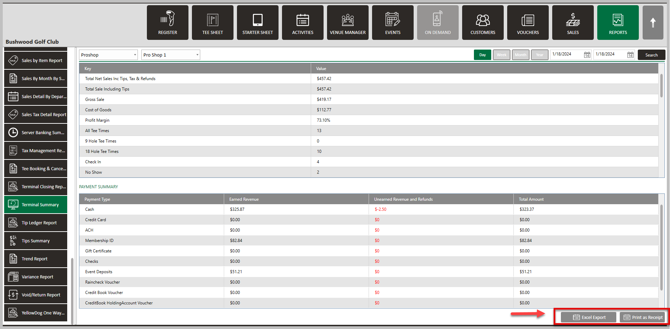Open Trend Report
The height and width of the screenshot is (329, 670).
coord(36,259)
